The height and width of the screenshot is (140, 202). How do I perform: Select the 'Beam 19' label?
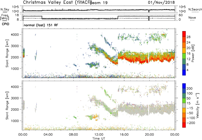coord(99,3)
